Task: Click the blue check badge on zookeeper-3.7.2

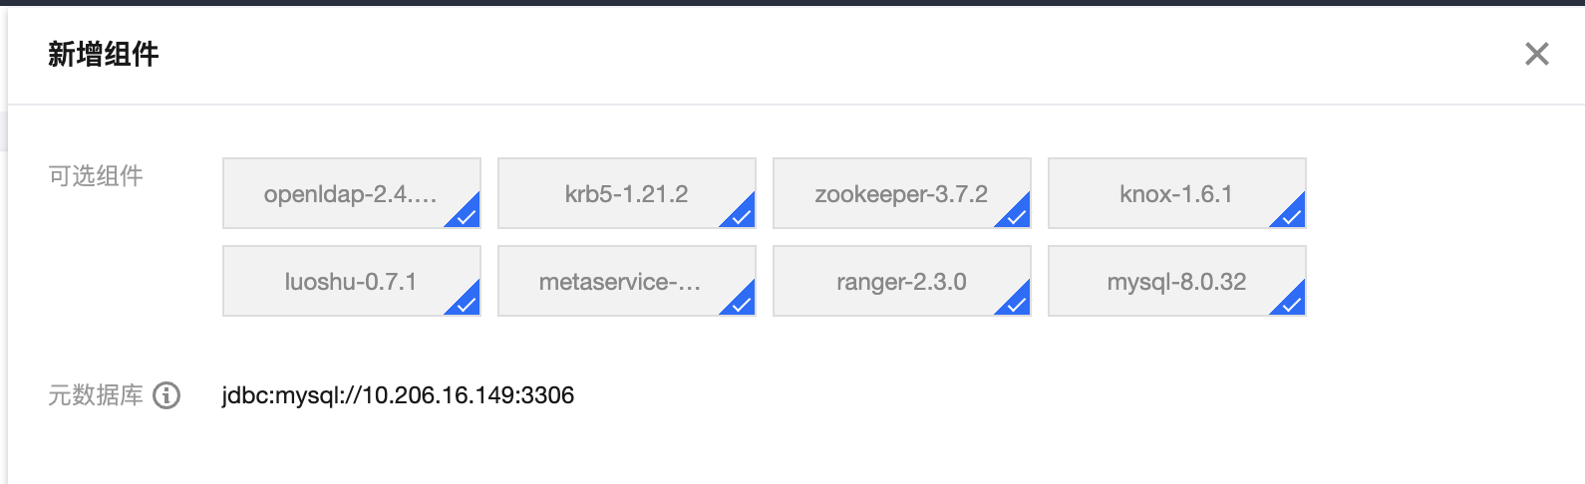Action: (x=1017, y=214)
